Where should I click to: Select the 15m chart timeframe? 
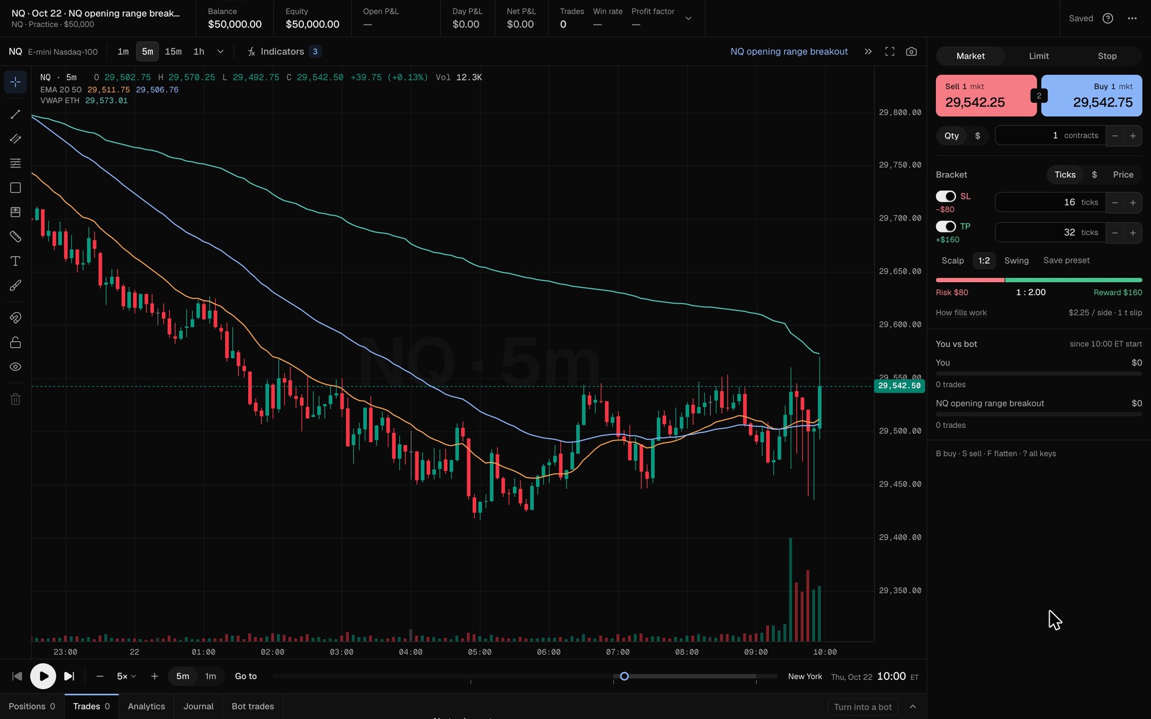point(173,52)
